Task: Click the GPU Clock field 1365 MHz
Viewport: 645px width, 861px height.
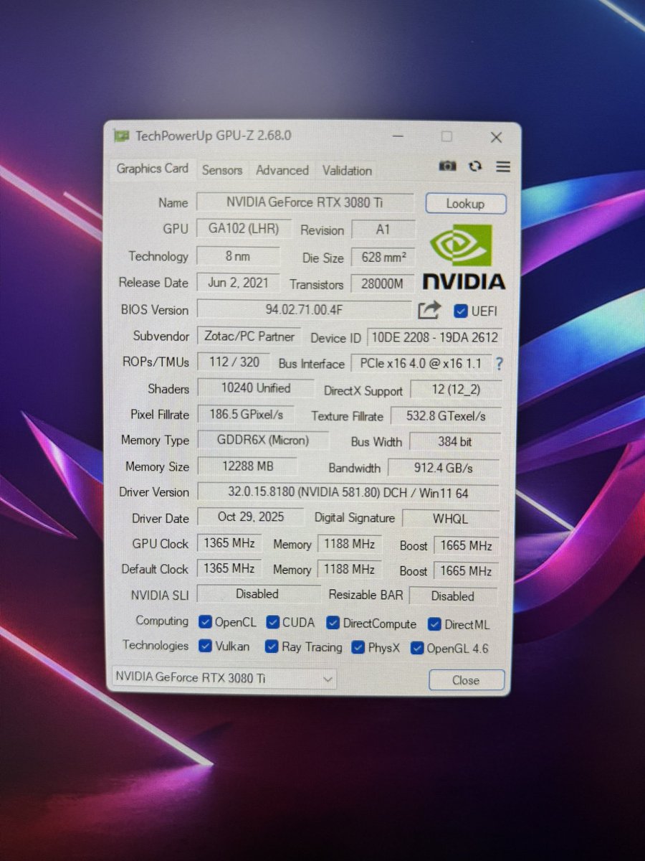Action: click(229, 543)
